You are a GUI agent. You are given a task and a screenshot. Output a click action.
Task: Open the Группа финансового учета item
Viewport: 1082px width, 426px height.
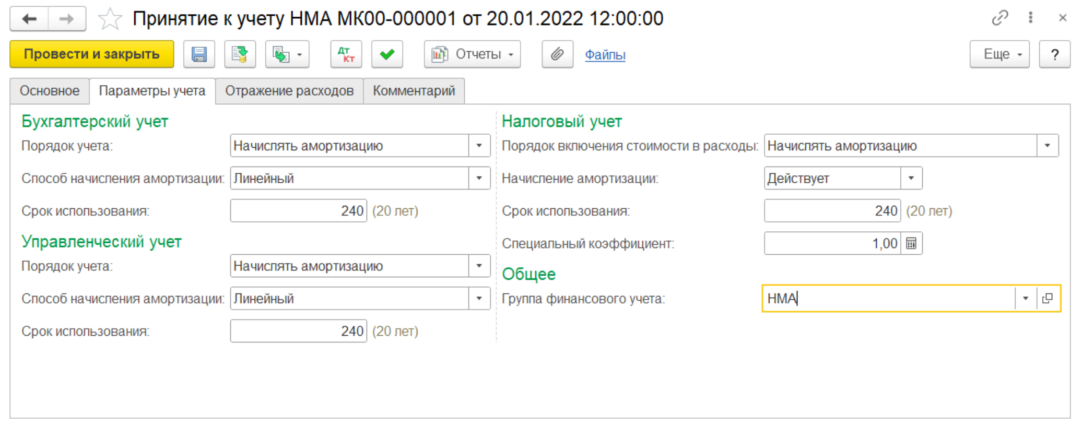[1048, 299]
